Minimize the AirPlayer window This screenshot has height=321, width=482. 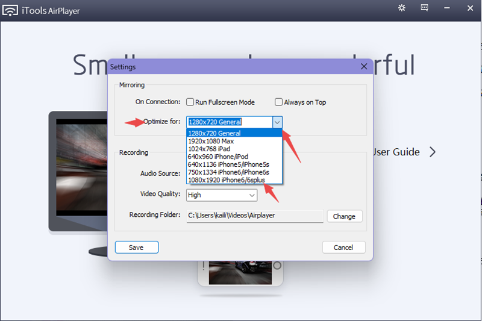point(446,8)
